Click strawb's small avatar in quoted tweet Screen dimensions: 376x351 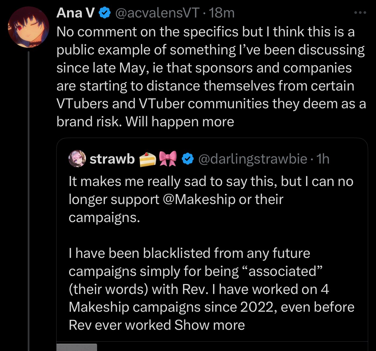(77, 159)
